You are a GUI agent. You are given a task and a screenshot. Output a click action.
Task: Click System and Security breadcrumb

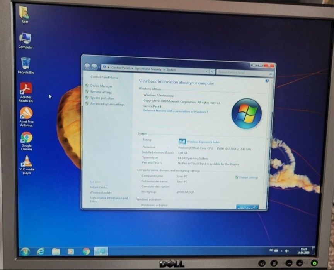pyautogui.click(x=148, y=69)
